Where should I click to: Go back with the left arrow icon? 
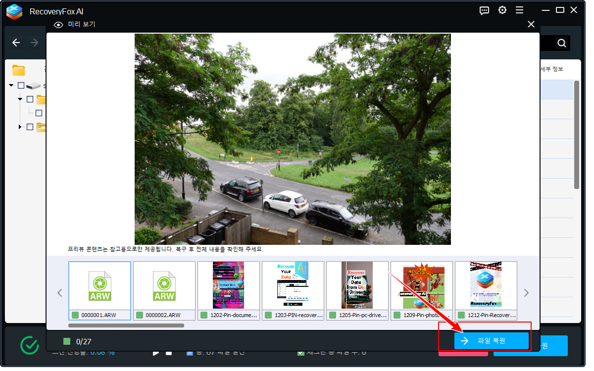pos(16,43)
